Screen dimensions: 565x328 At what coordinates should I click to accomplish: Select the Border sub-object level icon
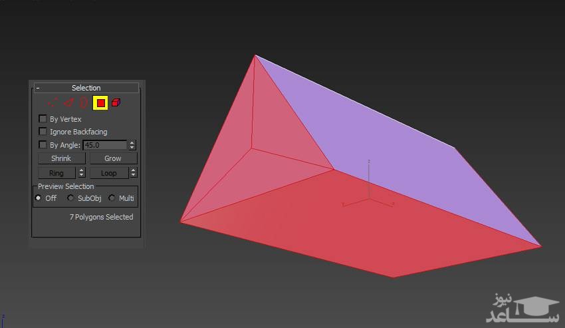pyautogui.click(x=84, y=102)
